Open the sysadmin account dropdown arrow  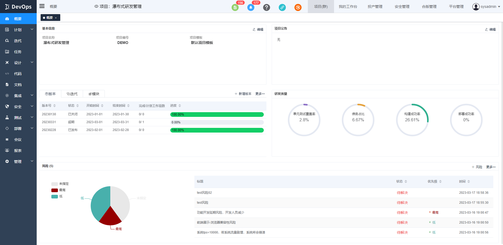499,7
